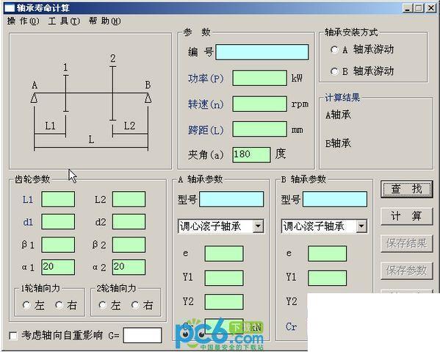This screenshot has width=440, height=352.
Task: Focus the G= weight input field
Action: [143, 335]
